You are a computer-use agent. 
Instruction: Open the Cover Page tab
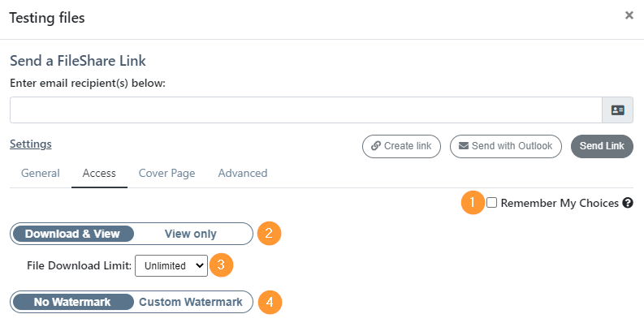coord(166,173)
